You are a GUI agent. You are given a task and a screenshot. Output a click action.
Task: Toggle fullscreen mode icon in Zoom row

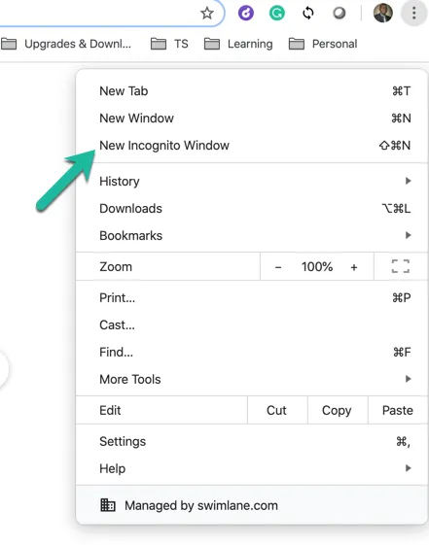(x=401, y=266)
